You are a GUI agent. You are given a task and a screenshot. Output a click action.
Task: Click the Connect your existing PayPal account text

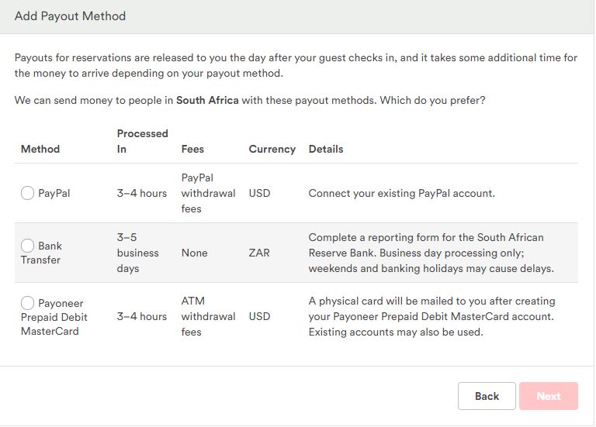(401, 193)
